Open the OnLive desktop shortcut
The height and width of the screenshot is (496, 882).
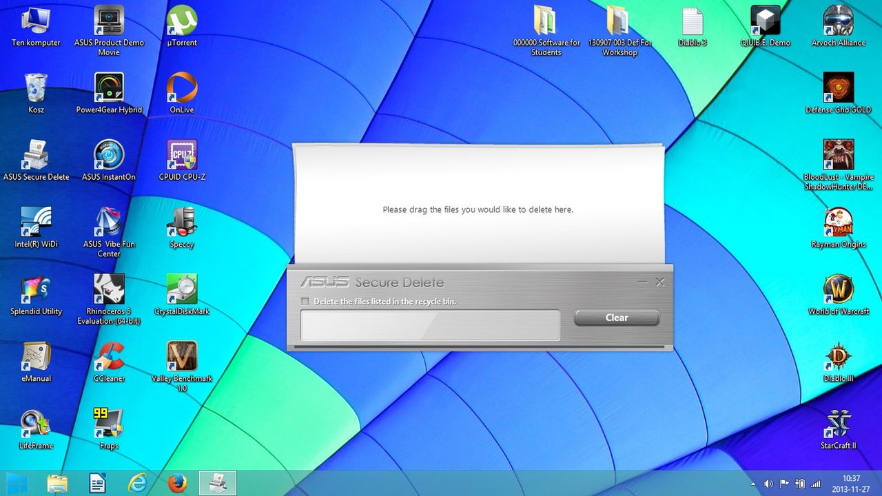pos(182,93)
